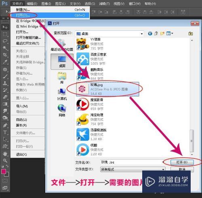Select the 迅雷极速版 shortcut
202x198 pixels.
pyautogui.click(x=92, y=134)
